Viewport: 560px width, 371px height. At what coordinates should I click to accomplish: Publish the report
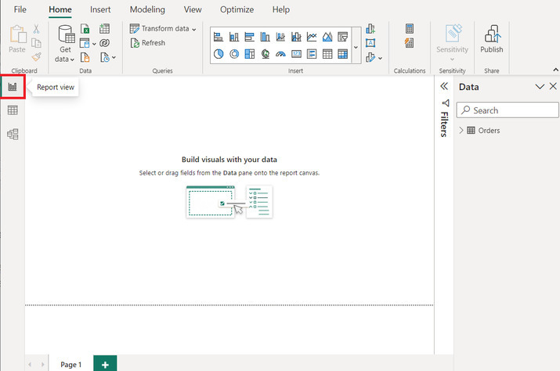492,39
